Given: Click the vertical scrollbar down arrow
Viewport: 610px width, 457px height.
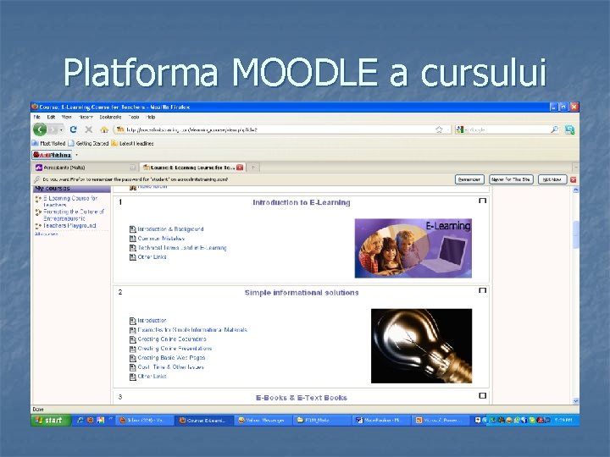Looking at the screenshot, I should pyautogui.click(x=576, y=400).
